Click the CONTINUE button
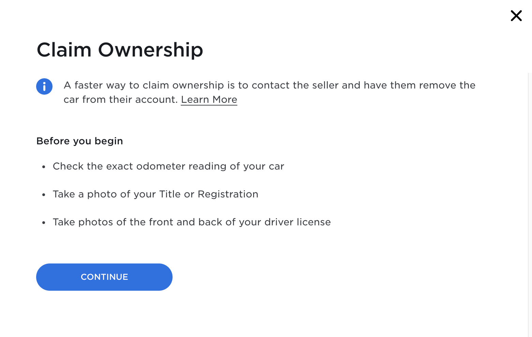Screen dimensions: 532x337 [104, 277]
